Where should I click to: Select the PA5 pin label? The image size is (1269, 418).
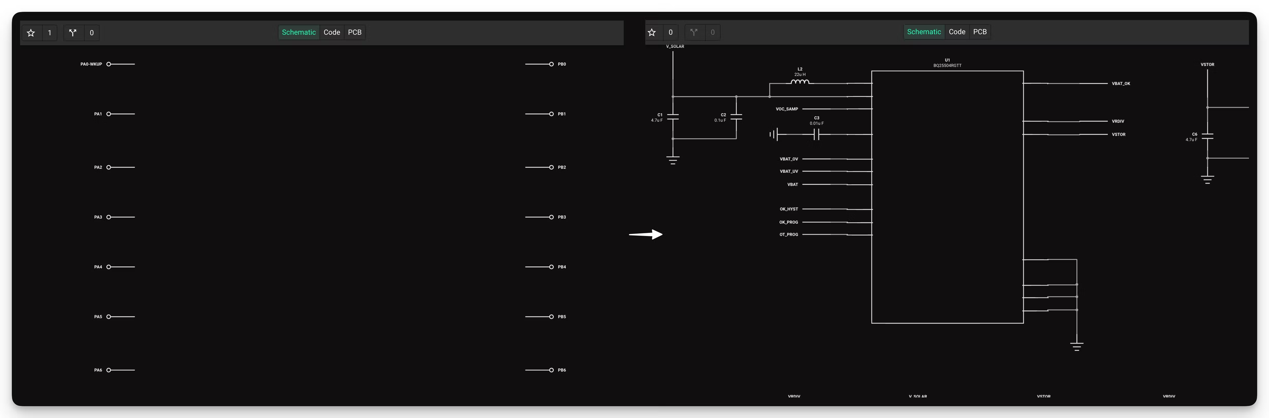(98, 316)
